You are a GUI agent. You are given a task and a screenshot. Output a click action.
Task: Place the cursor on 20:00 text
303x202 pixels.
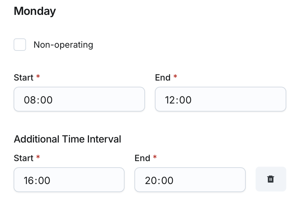coord(159,180)
